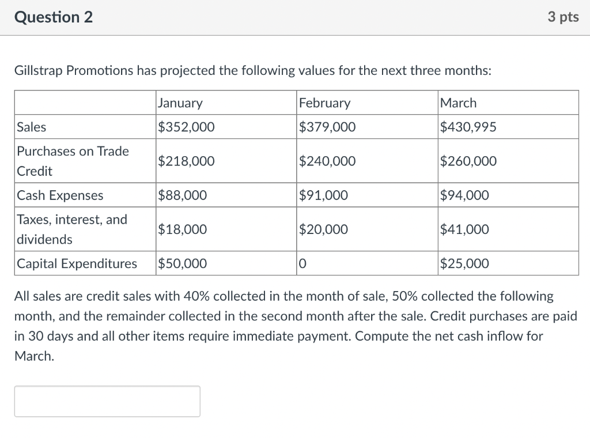Click the Purchases on Trade Credit label

[73, 161]
